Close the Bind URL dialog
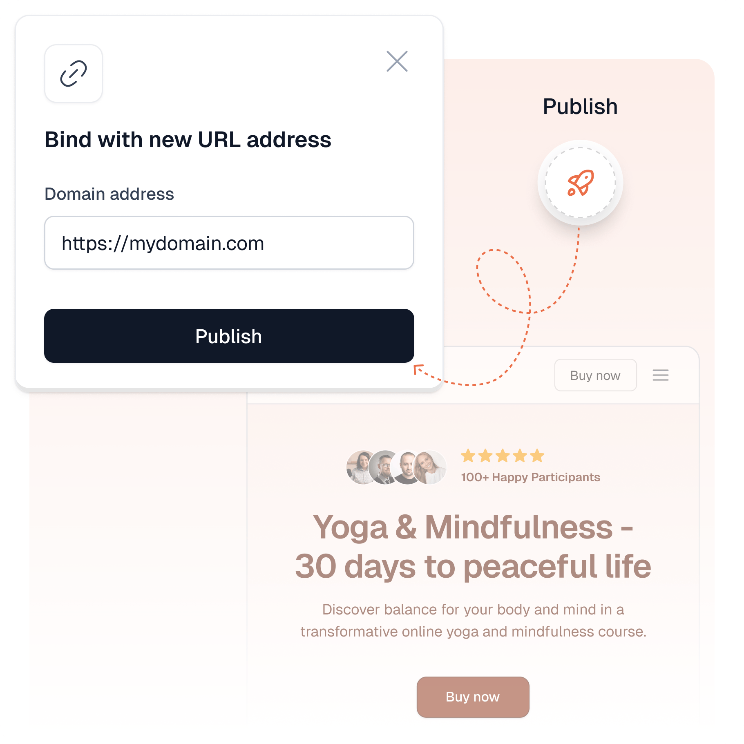Viewport: 744px width, 744px height. [397, 61]
